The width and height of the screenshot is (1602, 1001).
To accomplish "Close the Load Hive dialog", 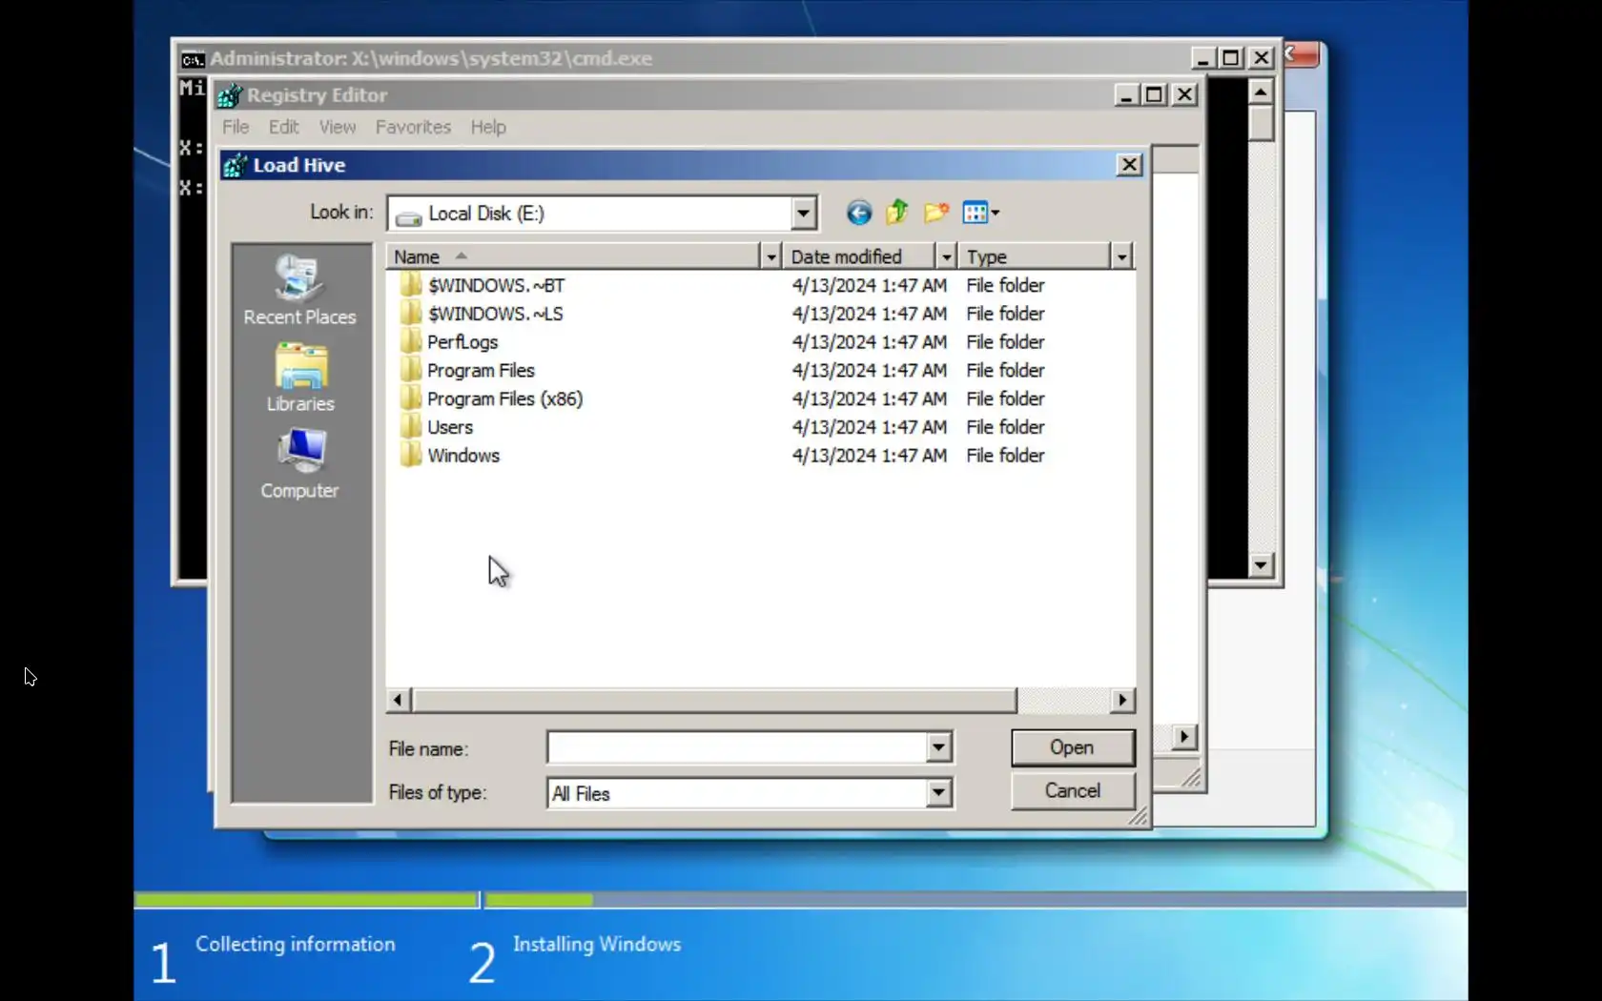I will tap(1129, 165).
